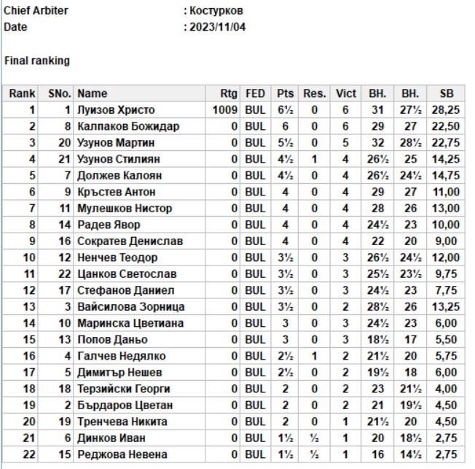475x469 pixels.
Task: Click the Vict column header
Action: coord(346,94)
